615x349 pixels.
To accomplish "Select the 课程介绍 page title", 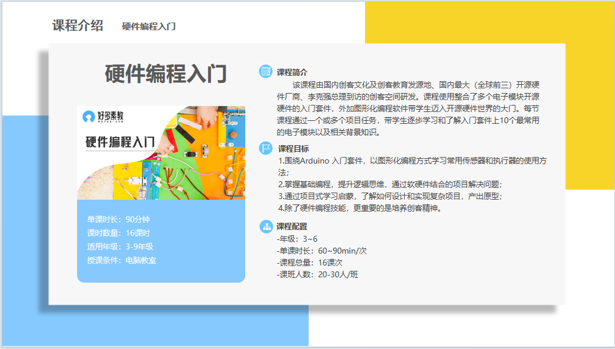I will [78, 25].
